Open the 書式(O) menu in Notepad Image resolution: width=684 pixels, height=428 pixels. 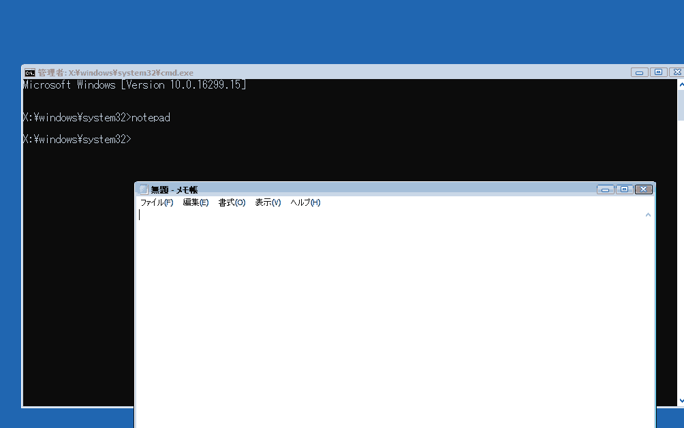pyautogui.click(x=232, y=202)
